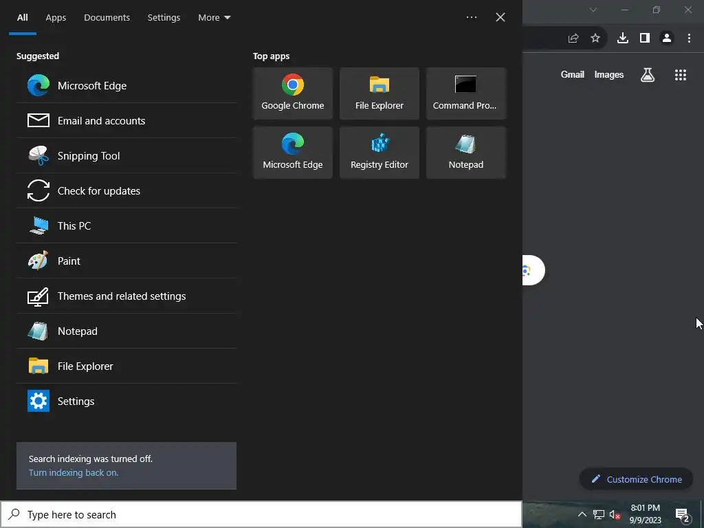This screenshot has height=528, width=704.
Task: Click the Type here to search box
Action: (x=261, y=514)
